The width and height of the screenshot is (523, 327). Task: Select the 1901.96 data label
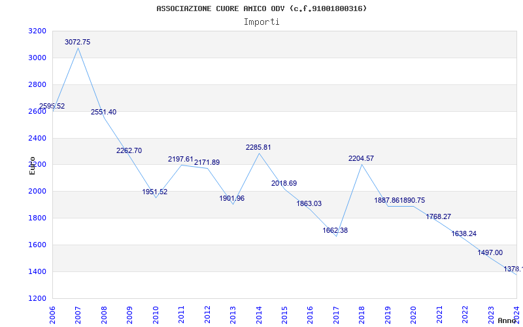[232, 199]
